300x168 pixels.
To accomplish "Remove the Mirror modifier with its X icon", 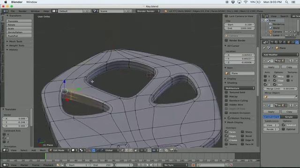I will [297, 61].
